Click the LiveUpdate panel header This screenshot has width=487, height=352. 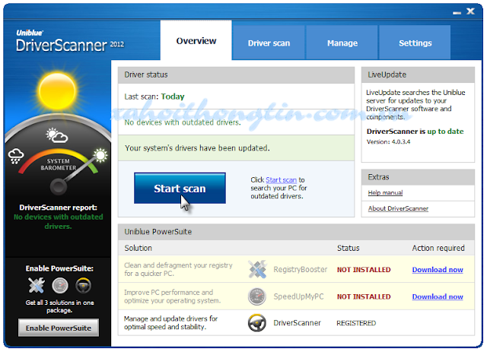pyautogui.click(x=418, y=75)
